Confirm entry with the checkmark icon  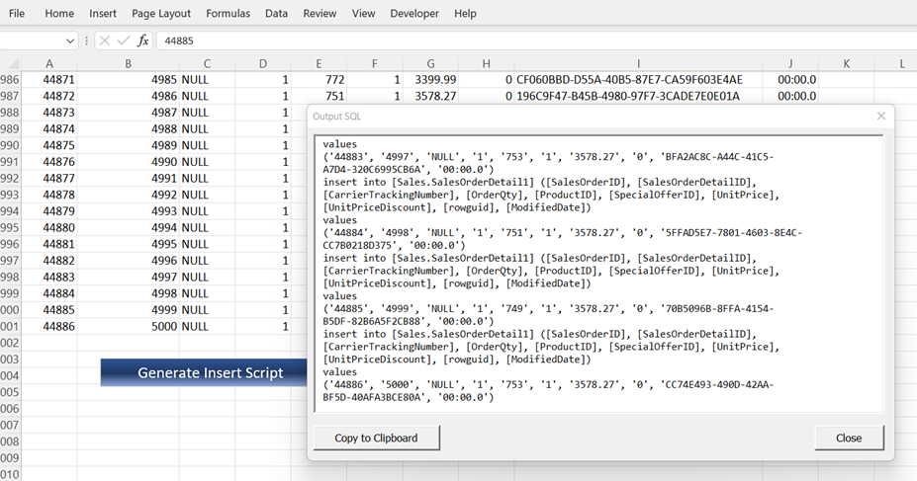click(124, 40)
